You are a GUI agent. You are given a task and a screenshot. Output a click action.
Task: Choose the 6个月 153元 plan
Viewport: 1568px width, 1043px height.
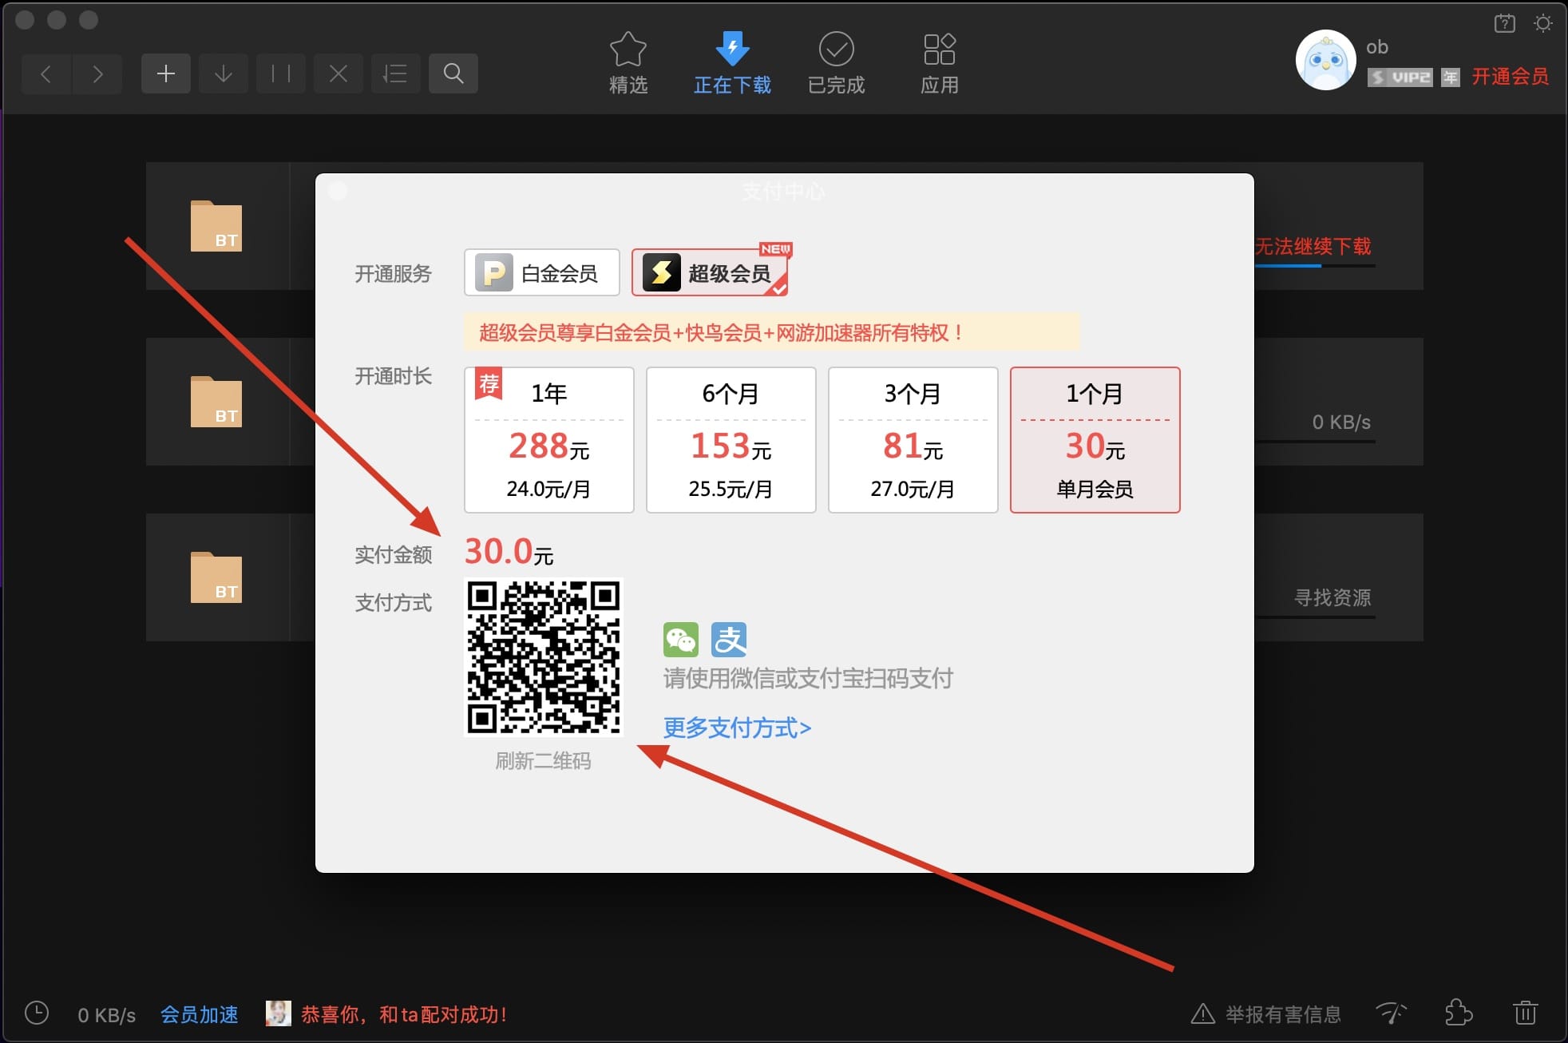[731, 440]
